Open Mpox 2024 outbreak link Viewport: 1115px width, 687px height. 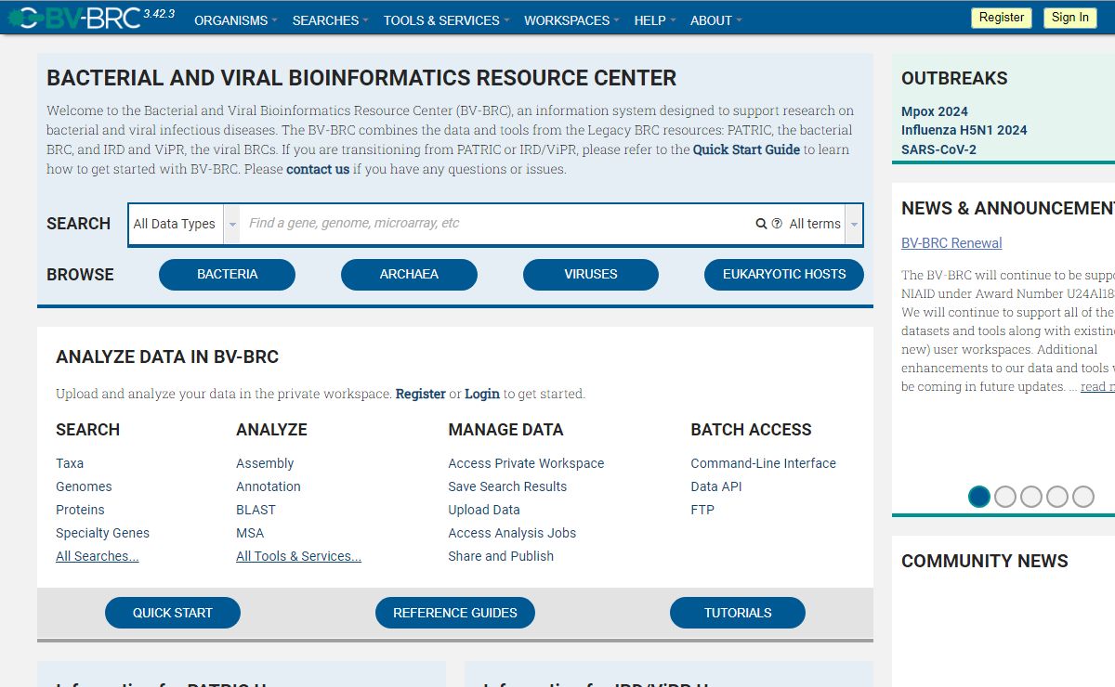(x=935, y=111)
